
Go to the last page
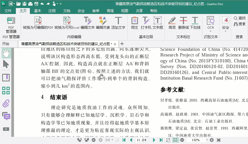coord(161,140)
